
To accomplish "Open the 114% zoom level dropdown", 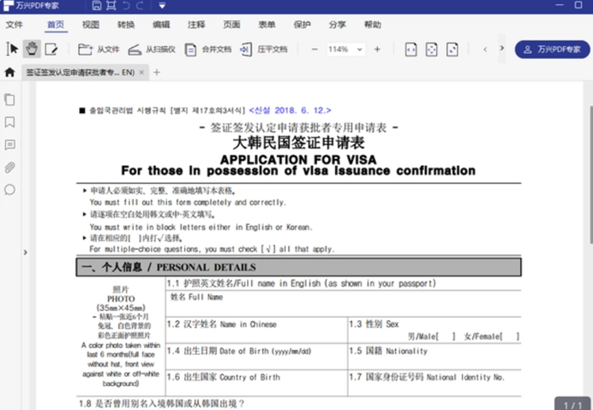I will click(345, 50).
